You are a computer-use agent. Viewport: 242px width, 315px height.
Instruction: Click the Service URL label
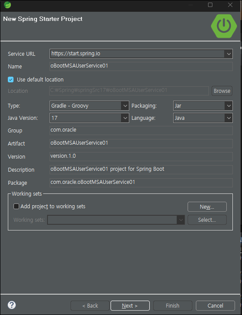[x=21, y=54]
